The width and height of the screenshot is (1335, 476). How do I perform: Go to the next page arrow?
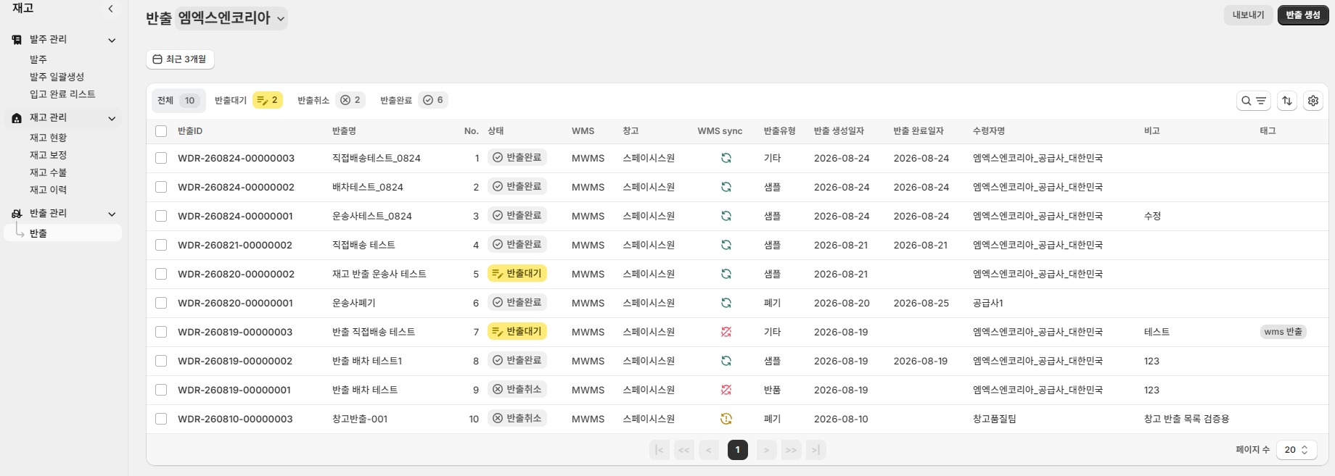click(766, 450)
